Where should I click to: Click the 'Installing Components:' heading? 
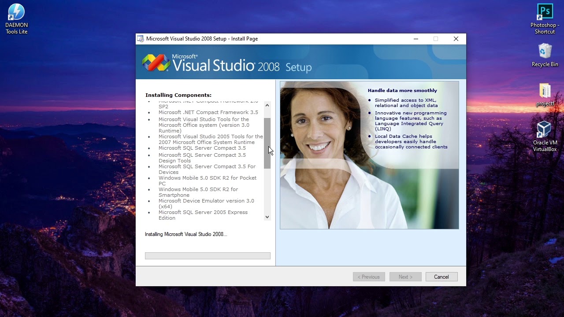178,95
